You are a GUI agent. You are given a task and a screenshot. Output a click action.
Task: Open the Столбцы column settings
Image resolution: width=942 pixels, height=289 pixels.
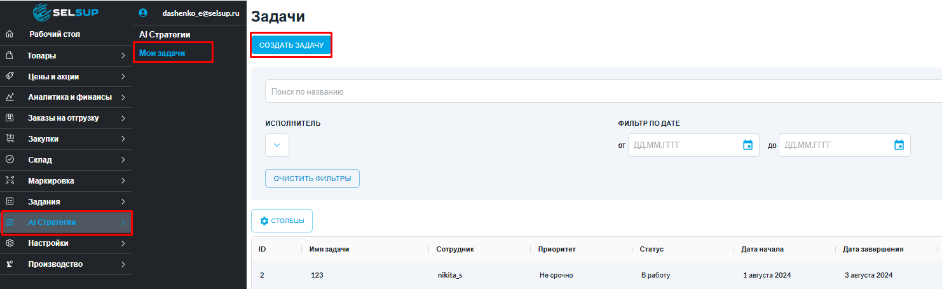pos(282,221)
